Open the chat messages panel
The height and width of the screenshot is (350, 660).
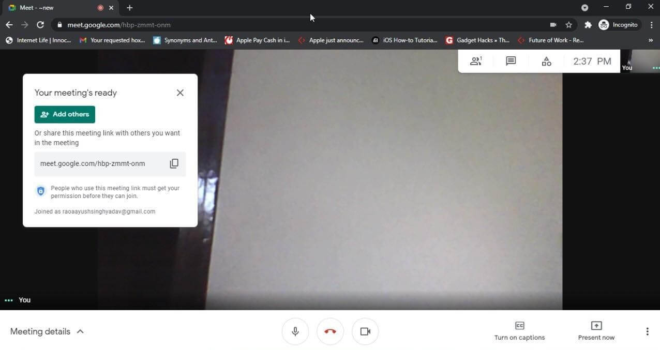[x=511, y=61]
